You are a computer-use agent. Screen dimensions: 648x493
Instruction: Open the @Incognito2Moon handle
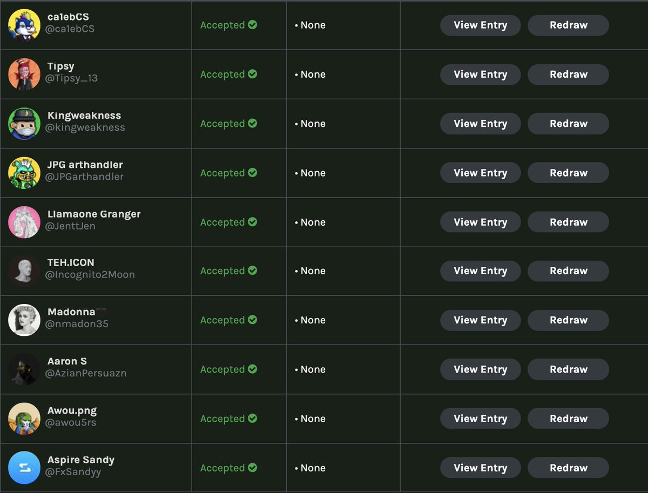(x=90, y=275)
